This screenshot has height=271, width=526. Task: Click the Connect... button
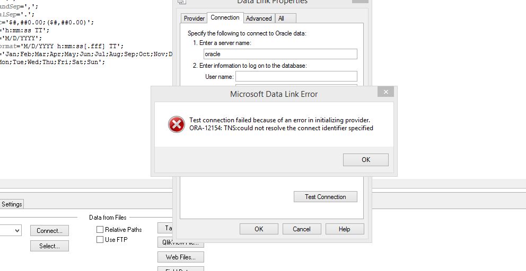pos(49,231)
